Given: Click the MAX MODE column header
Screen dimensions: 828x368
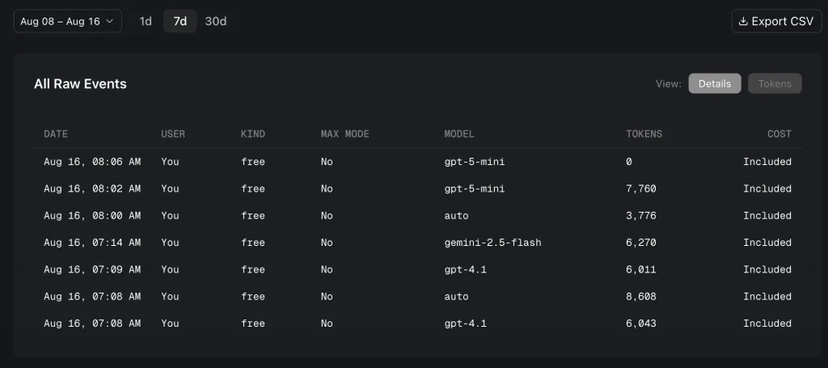Looking at the screenshot, I should click(344, 134).
